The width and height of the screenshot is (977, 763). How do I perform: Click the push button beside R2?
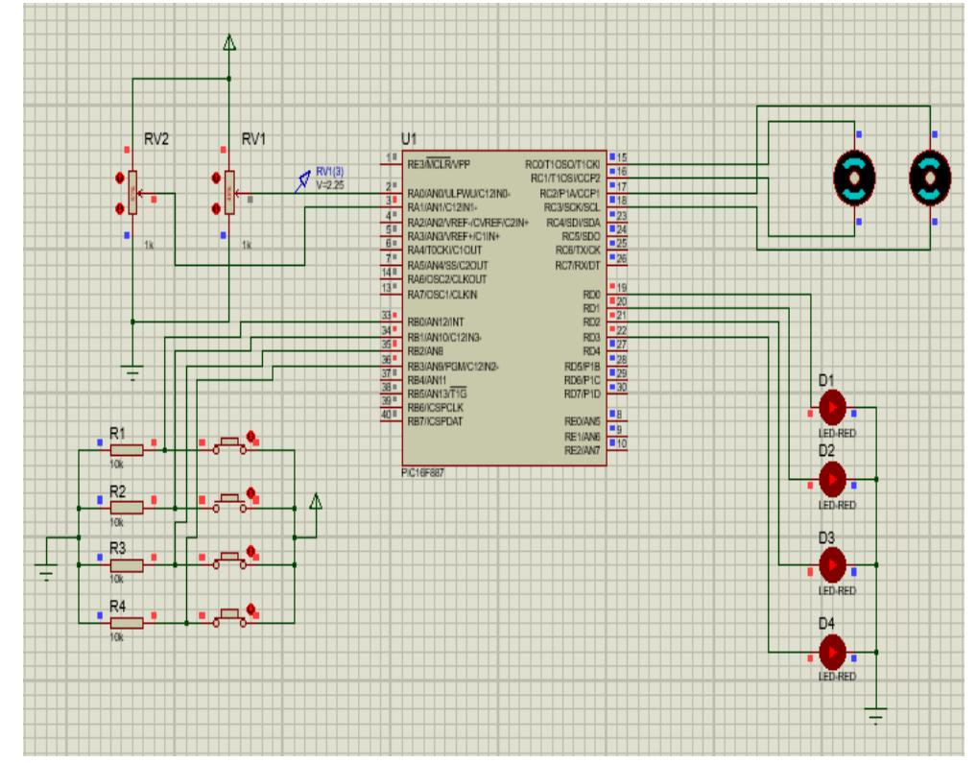[x=229, y=504]
